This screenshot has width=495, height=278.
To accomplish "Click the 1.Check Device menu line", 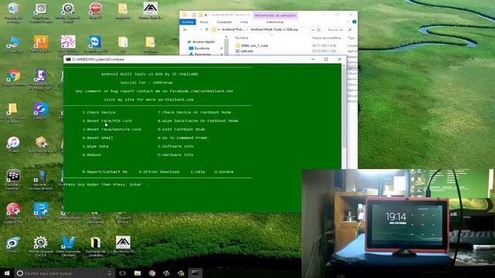I will click(99, 112).
